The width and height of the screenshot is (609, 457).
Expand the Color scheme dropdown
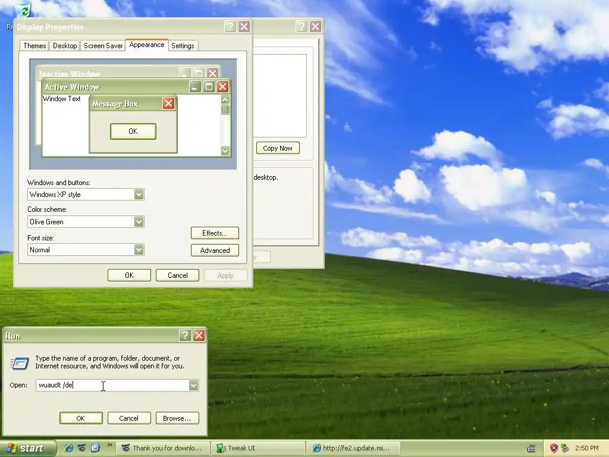(139, 222)
